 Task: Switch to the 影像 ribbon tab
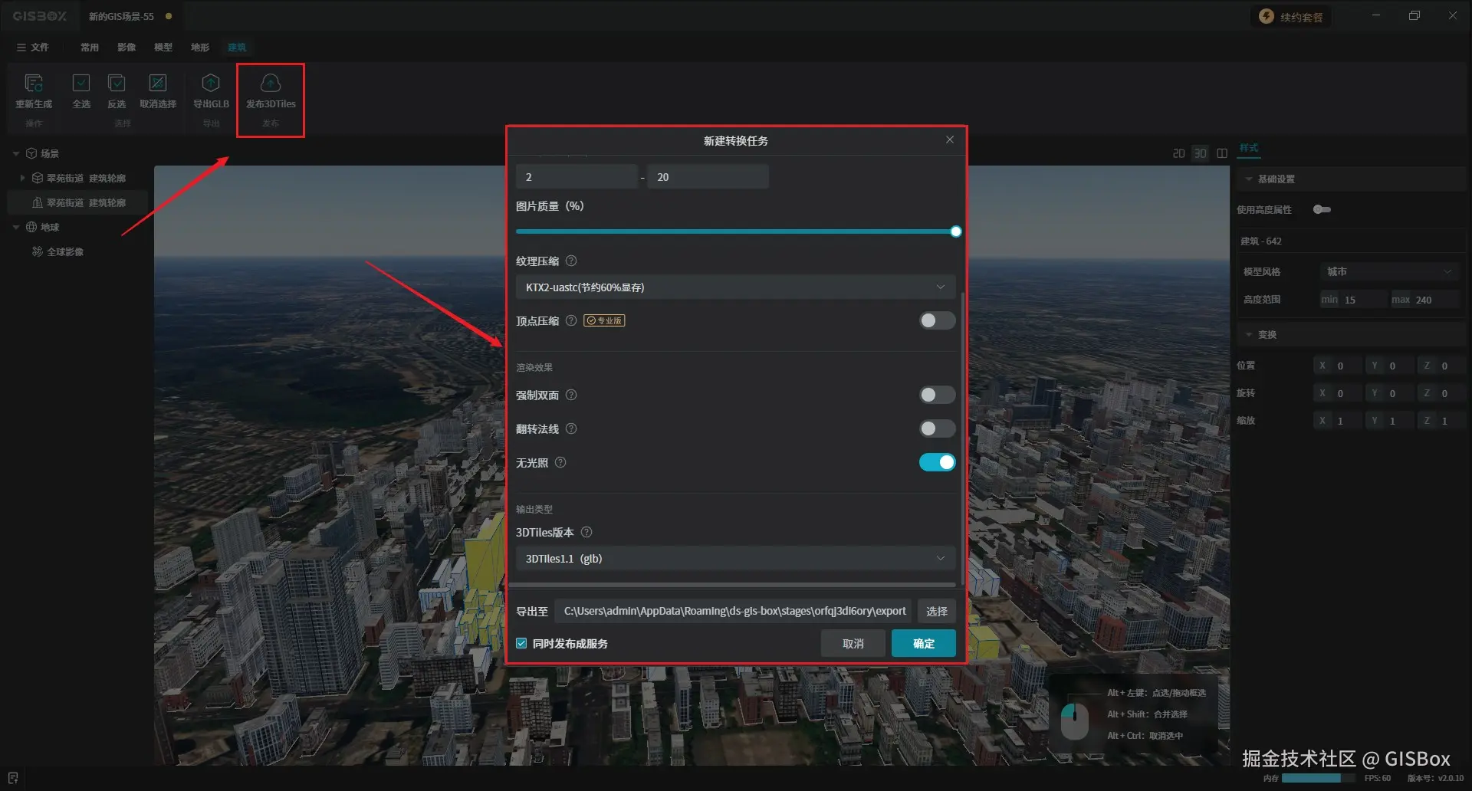coord(127,48)
